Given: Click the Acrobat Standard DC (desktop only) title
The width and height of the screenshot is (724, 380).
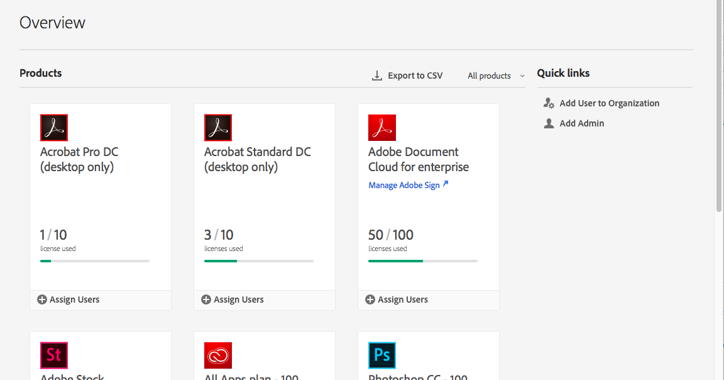Looking at the screenshot, I should pyautogui.click(x=258, y=160).
